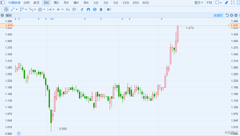The width and height of the screenshot is (240, 136).
Task: Toggle the overlapping circles switch icon
Action: [109, 9]
